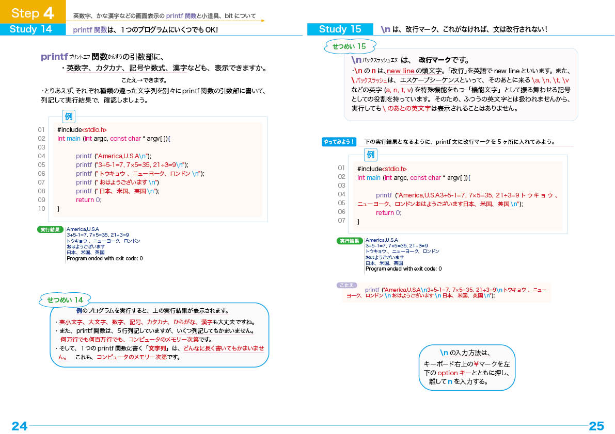The image size is (615, 434).
Task: Click the #include<stdio.h> code line
Action: pyautogui.click(x=83, y=129)
